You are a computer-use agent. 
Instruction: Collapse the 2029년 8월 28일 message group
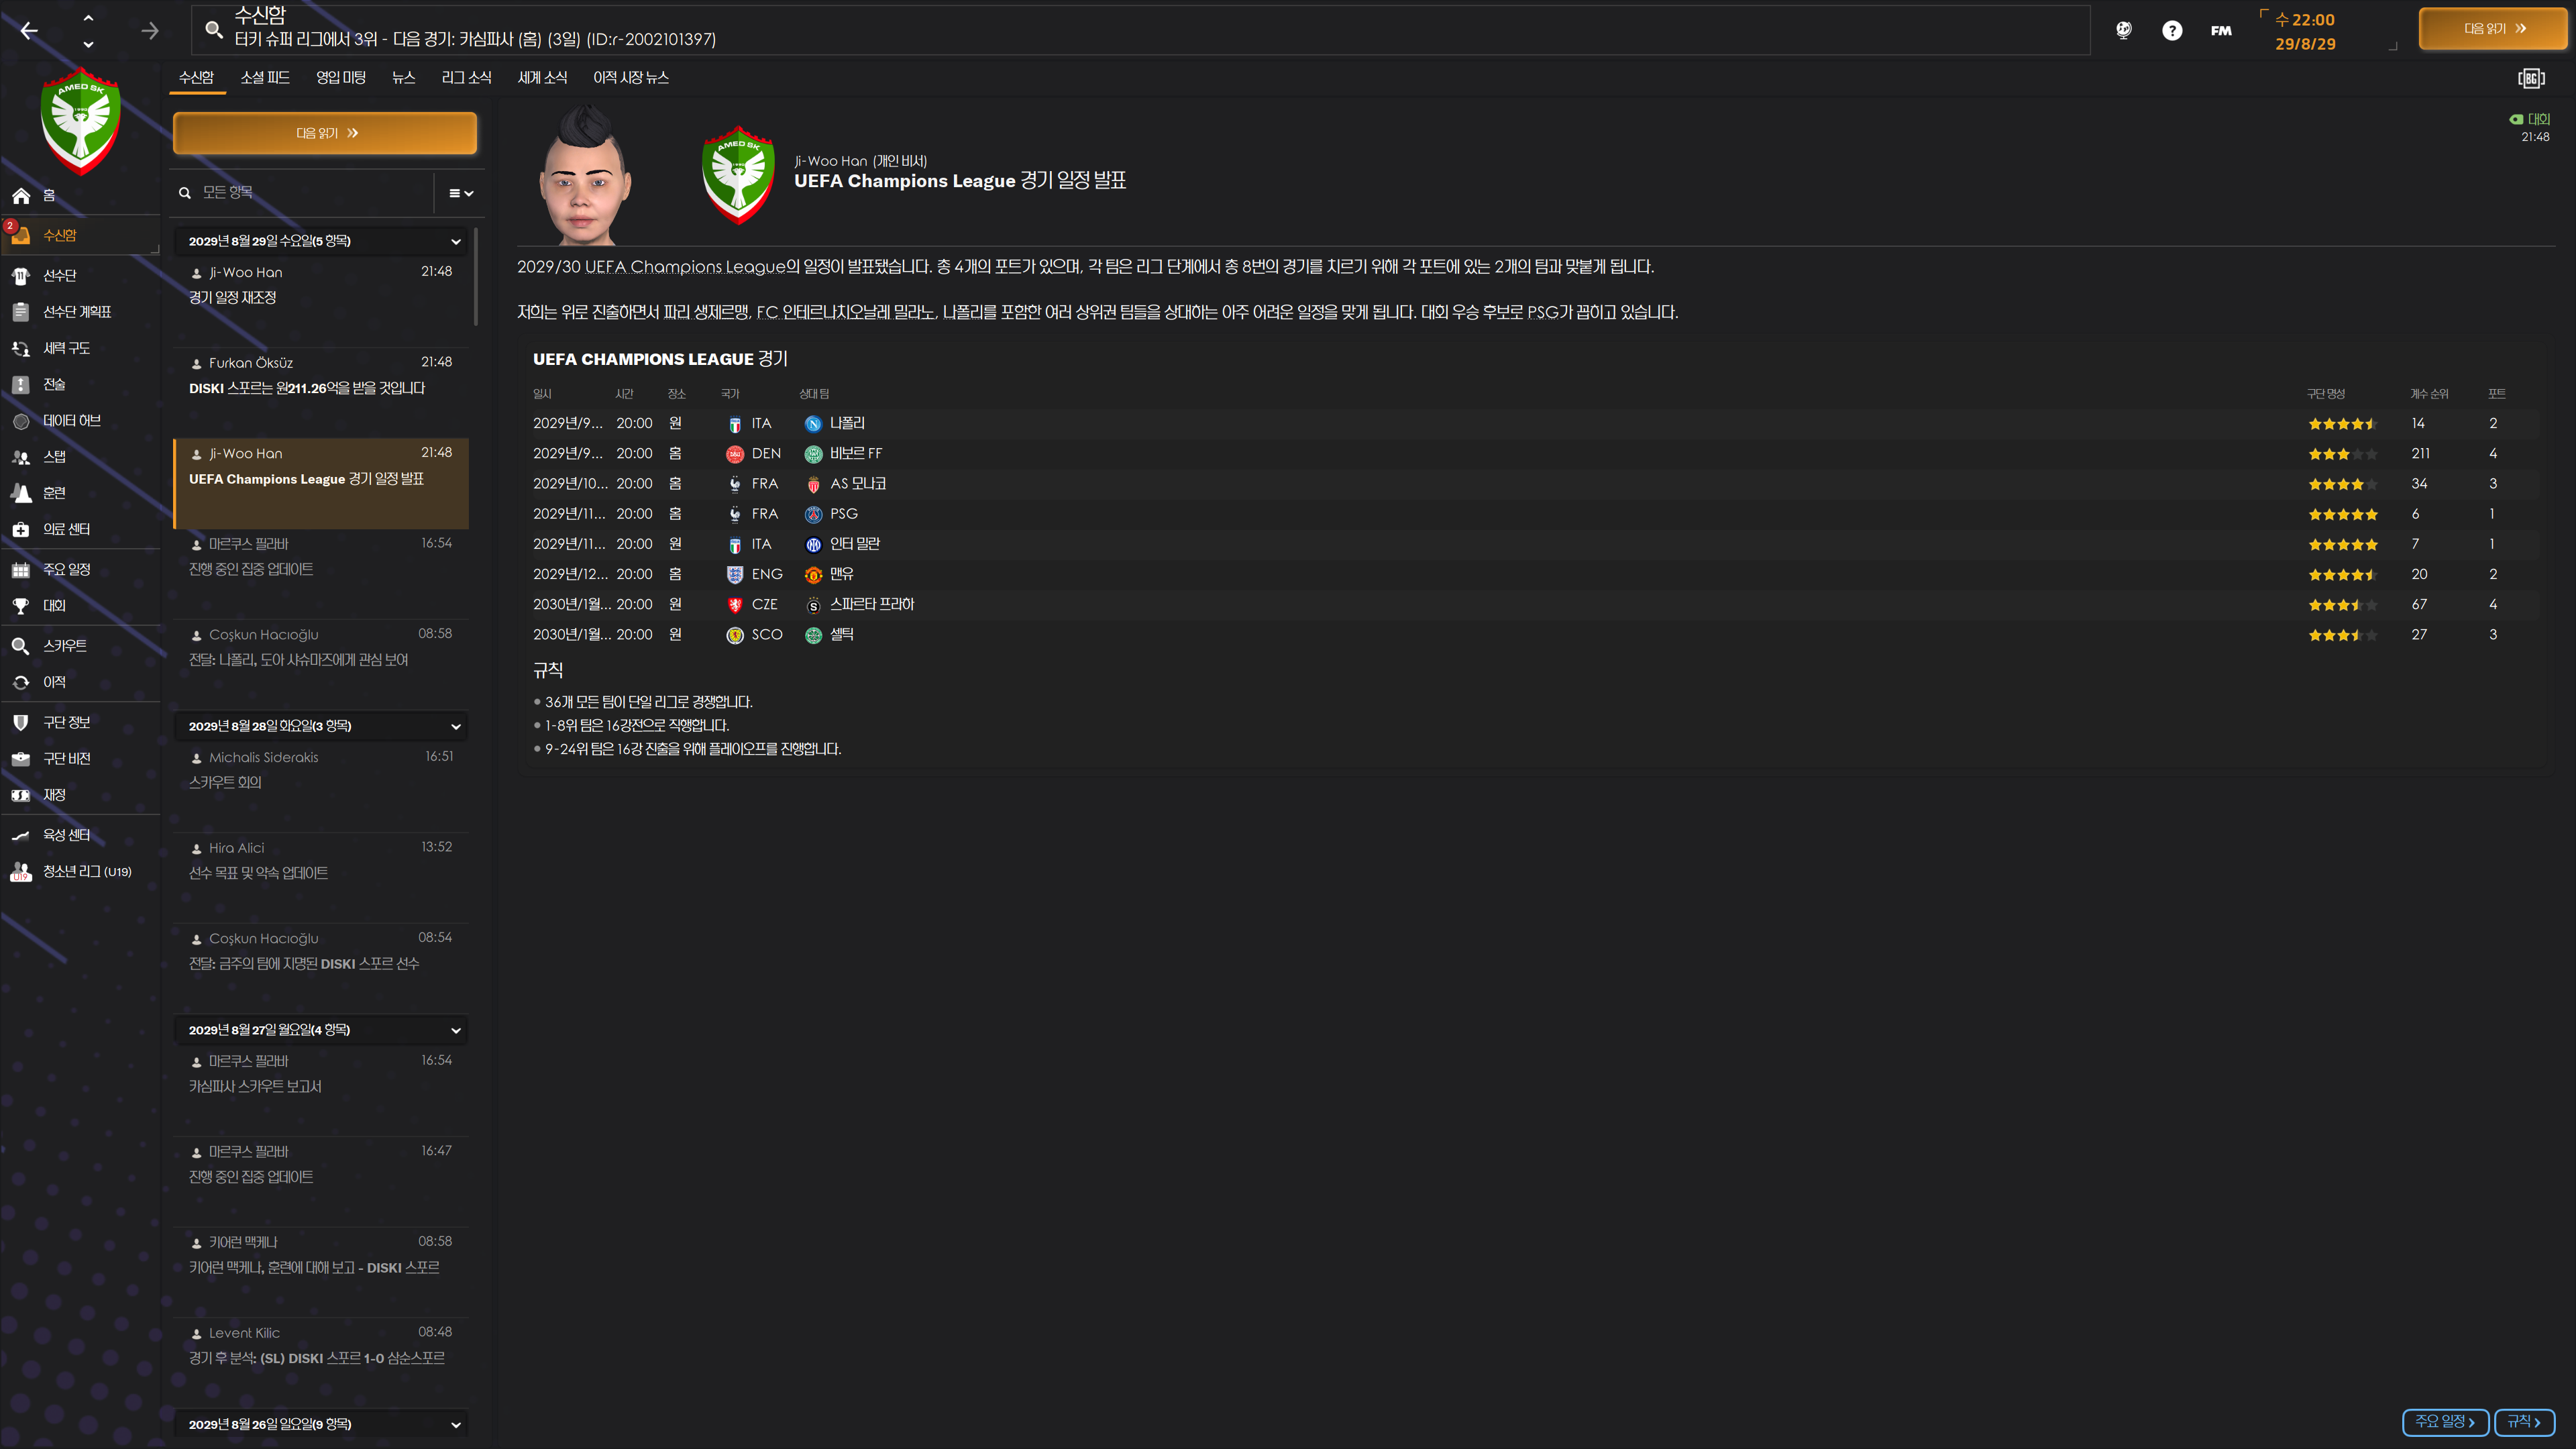click(455, 726)
